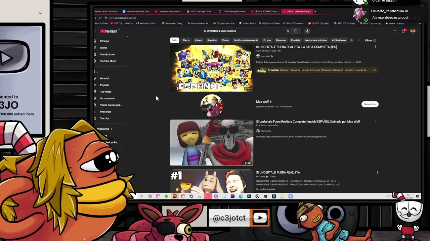
Task: Select the Playlists filter chip
Action: (x=296, y=40)
